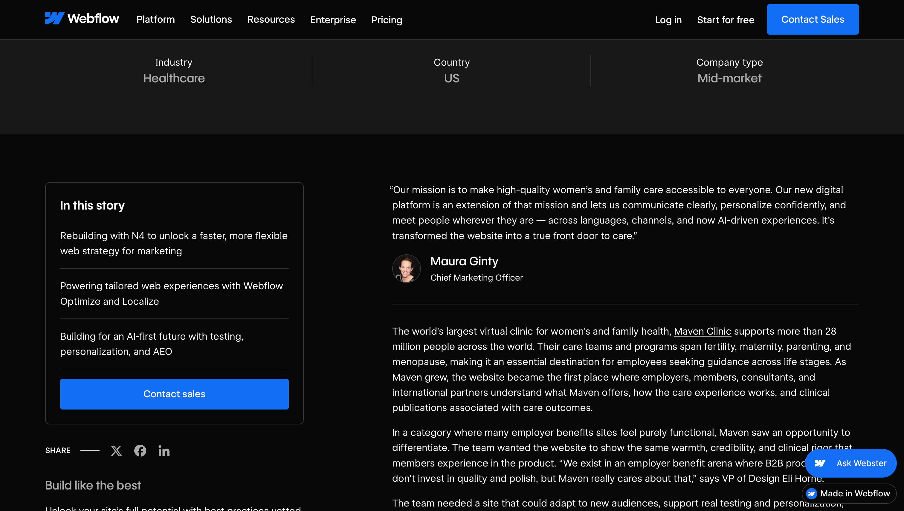Click Start for free
This screenshot has width=904, height=511.
(726, 20)
